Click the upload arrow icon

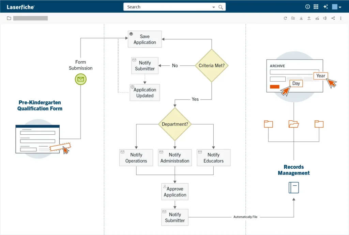click(x=309, y=18)
